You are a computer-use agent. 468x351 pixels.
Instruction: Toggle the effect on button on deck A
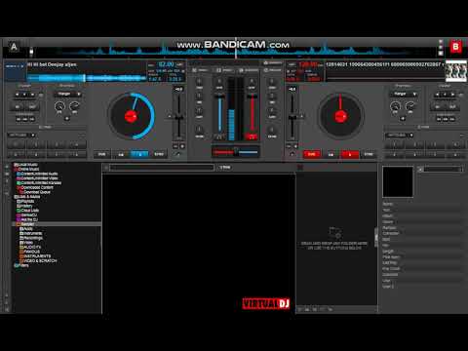coord(67,118)
